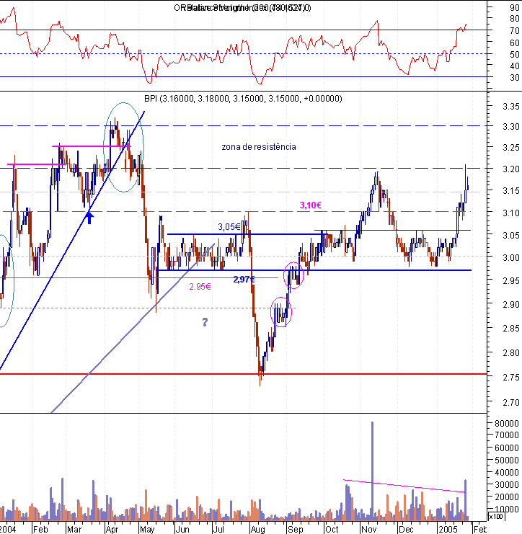This screenshot has width=522, height=534.
Task: Select the bold blue '2,97€' annotation
Action: point(244,280)
